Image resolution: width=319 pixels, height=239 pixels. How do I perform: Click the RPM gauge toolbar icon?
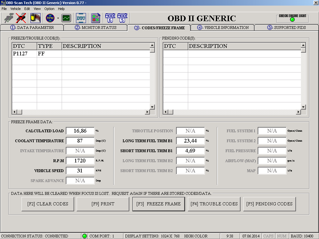click(50, 18)
